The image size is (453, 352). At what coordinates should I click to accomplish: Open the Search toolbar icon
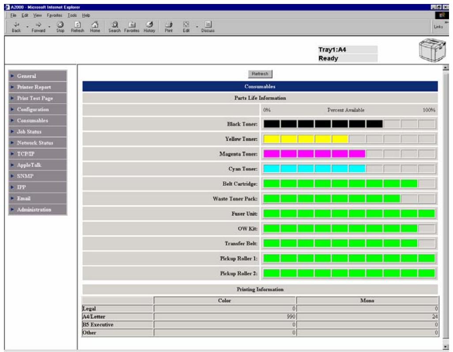tap(114, 27)
